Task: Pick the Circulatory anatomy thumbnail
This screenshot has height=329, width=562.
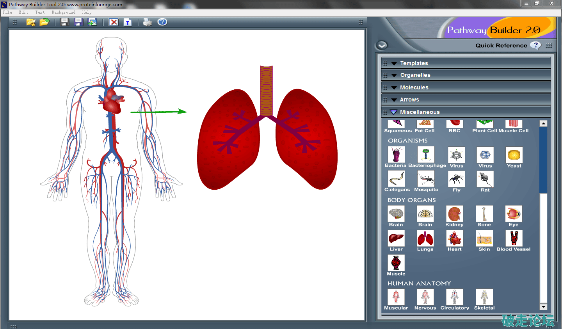Action: [x=455, y=297]
